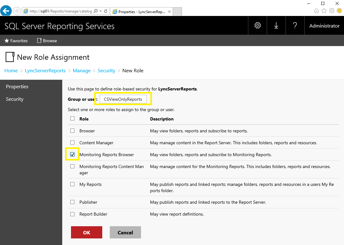This screenshot has width=344, height=245.
Task: Click the red OK button
Action: (x=87, y=232)
